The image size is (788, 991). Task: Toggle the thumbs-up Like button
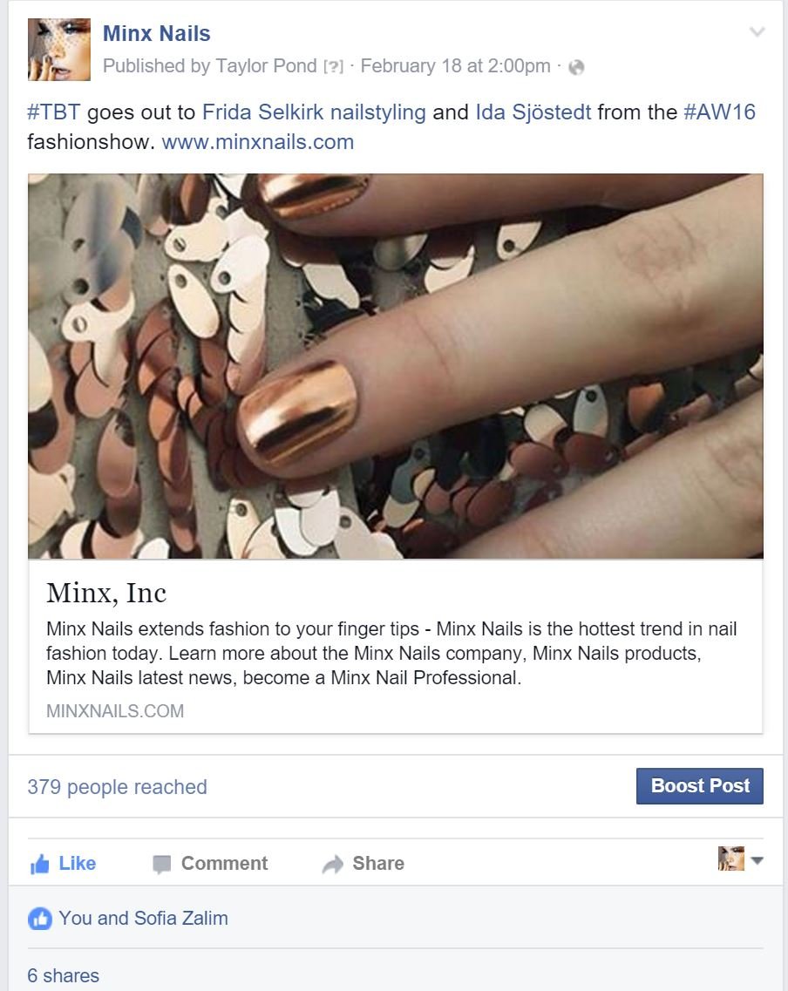pyautogui.click(x=63, y=864)
